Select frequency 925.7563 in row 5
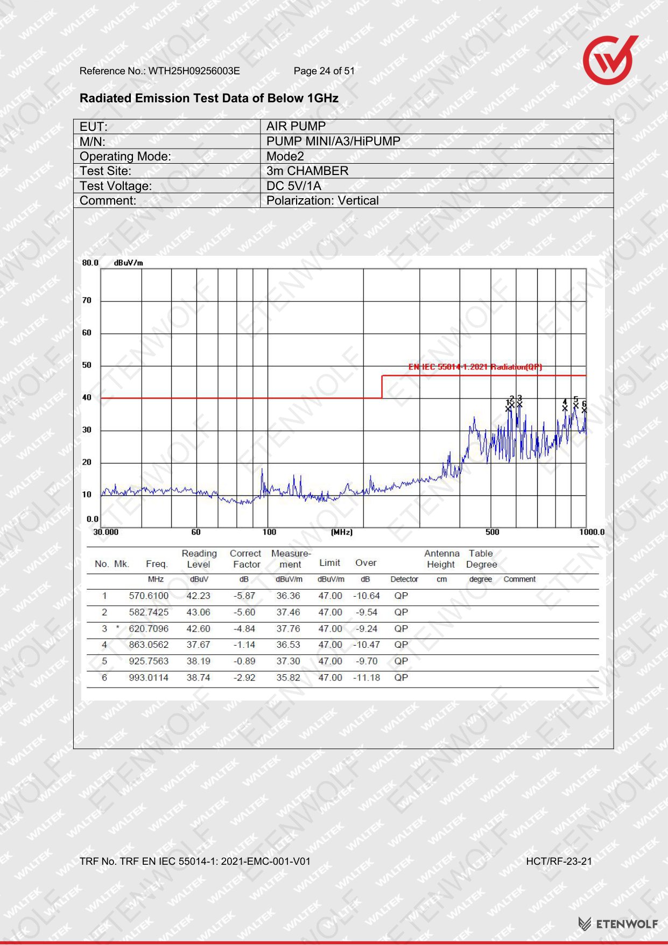 (149, 661)
